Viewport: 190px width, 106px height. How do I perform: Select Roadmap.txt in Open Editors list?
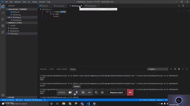click(x=22, y=20)
